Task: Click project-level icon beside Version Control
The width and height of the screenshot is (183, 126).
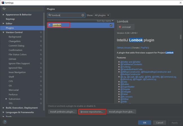Action: pos(41,32)
